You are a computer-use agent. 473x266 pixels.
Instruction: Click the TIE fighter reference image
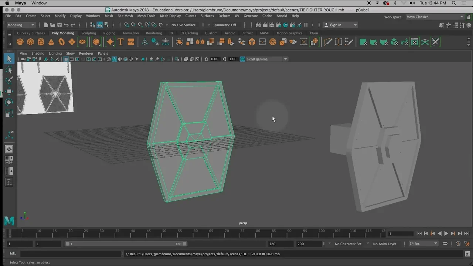[45, 88]
